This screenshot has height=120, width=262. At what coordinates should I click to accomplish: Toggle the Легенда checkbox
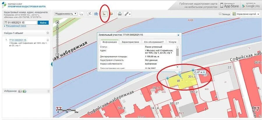pos(220,14)
